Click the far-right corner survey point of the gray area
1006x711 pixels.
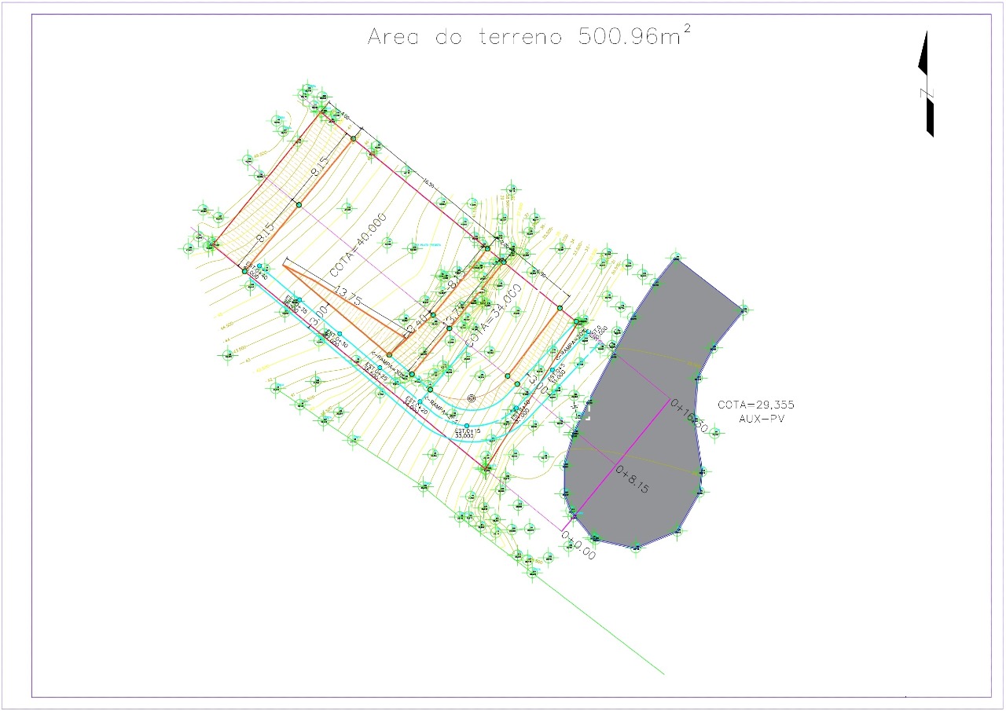click(743, 310)
